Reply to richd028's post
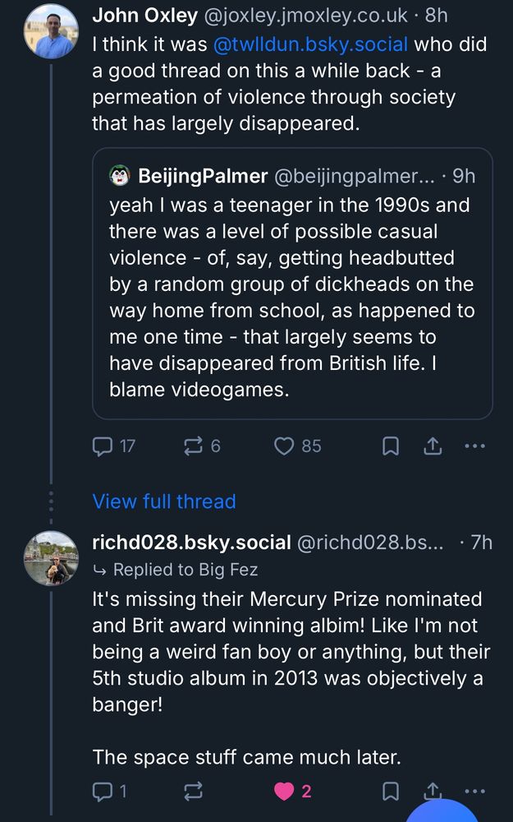 [x=103, y=792]
